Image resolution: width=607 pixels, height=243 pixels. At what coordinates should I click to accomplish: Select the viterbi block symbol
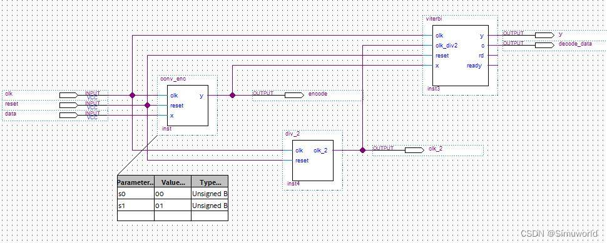[x=461, y=56]
